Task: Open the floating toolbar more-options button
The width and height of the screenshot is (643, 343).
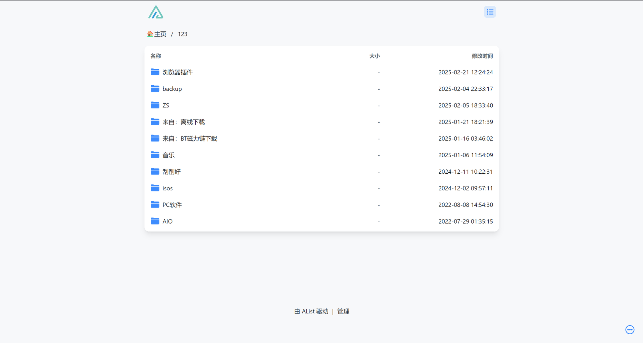Action: 630,330
